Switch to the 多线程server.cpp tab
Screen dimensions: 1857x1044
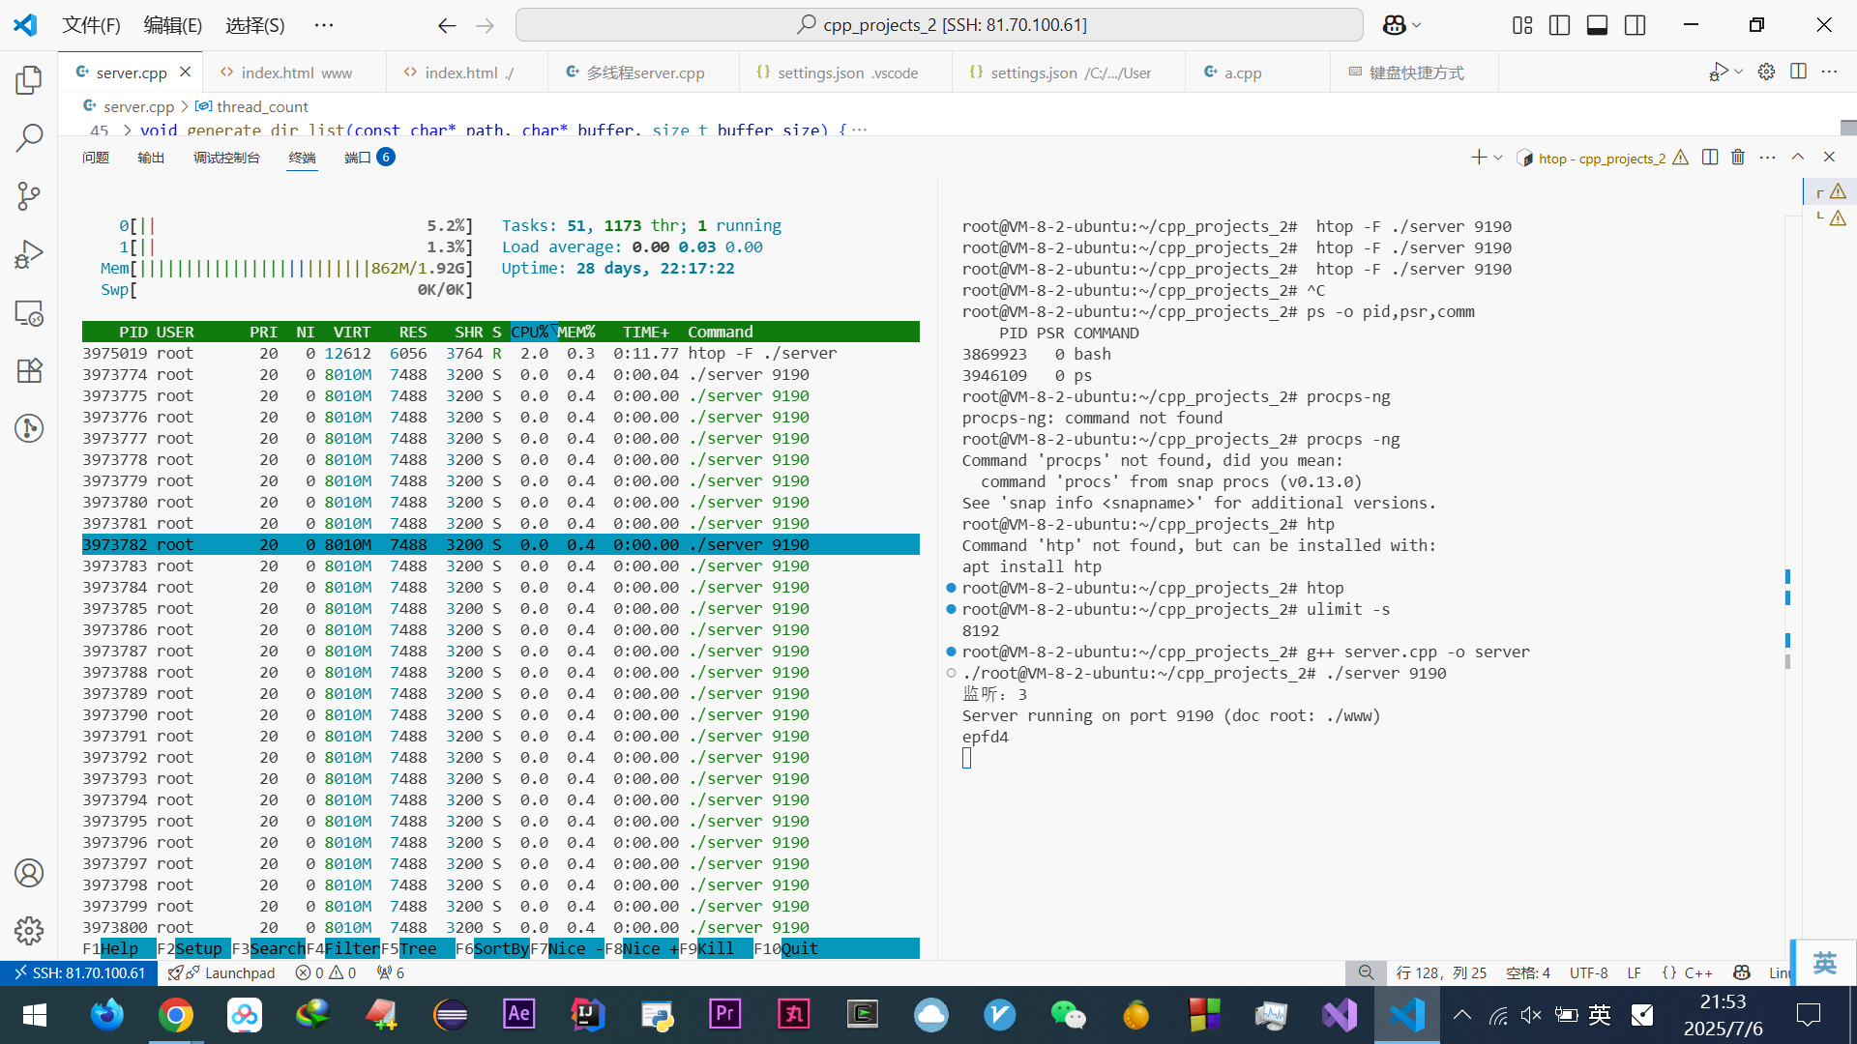tap(644, 72)
